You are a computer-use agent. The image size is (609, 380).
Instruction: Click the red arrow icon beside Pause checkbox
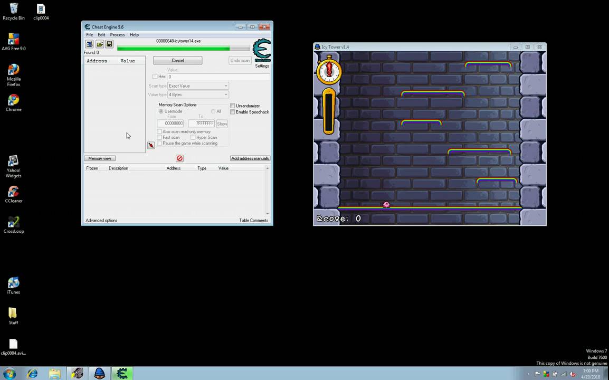(151, 145)
